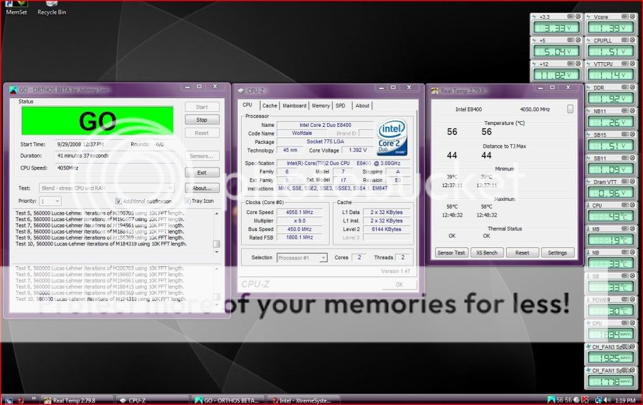The width and height of the screenshot is (643, 405).
Task: Close the DDR gadget with its X icon
Action: point(632,87)
